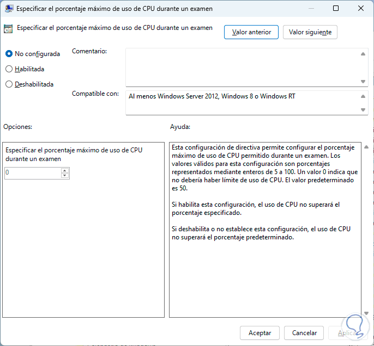Go to Valor siguiente policy setting
The image size is (374, 346).
(310, 32)
